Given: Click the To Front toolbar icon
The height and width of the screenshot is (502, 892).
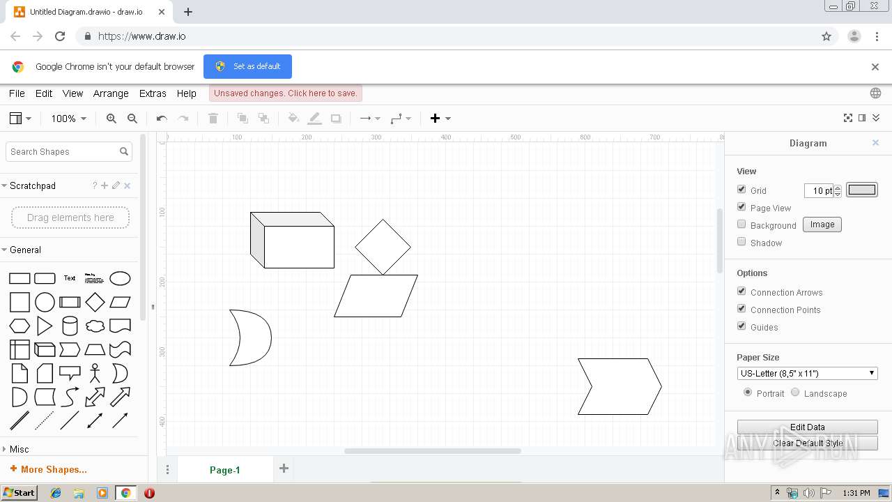Looking at the screenshot, I should click(243, 119).
